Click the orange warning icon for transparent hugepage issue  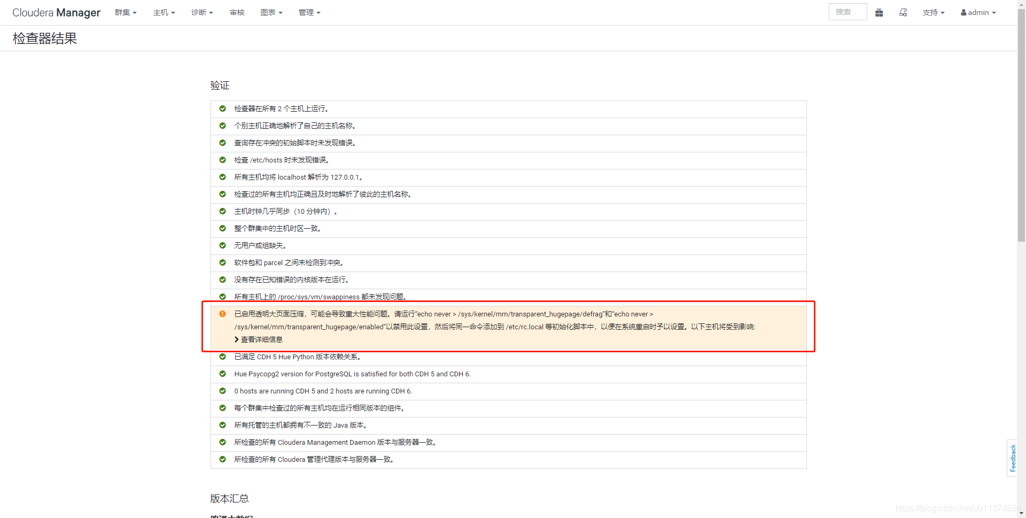(x=222, y=314)
